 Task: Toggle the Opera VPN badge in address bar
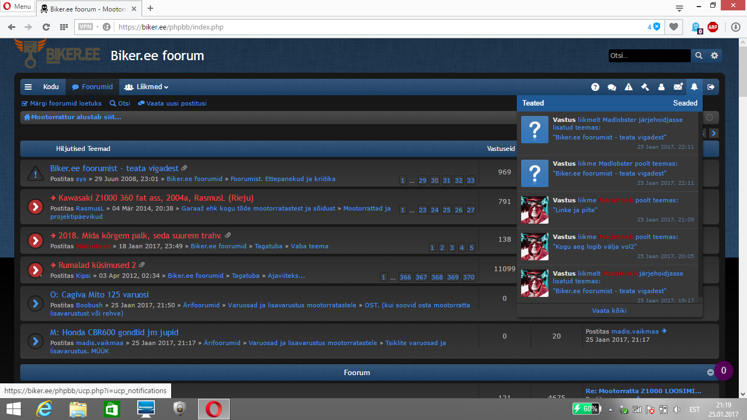(x=85, y=27)
